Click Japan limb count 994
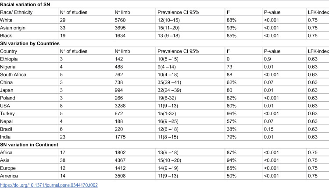This screenshot has height=188, width=329. (x=119, y=90)
